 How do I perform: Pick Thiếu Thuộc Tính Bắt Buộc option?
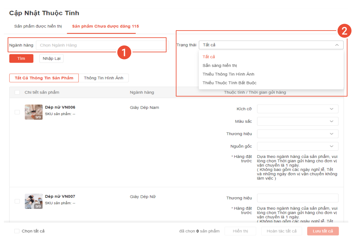point(230,83)
